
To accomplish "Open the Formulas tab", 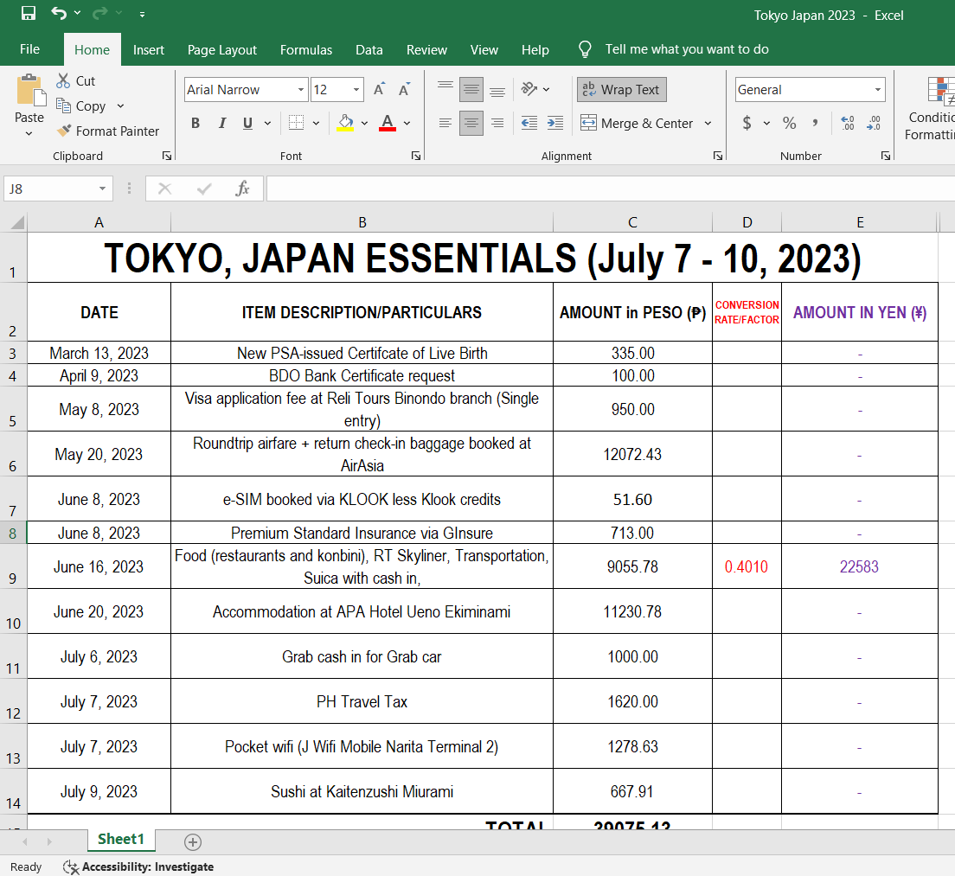I will 305,50.
